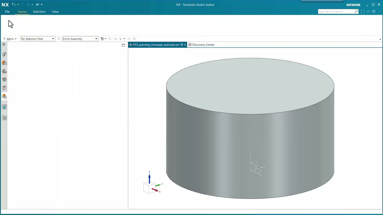Click the Undo arrow icon
This screenshot has height=215, width=383.
pos(13,4)
